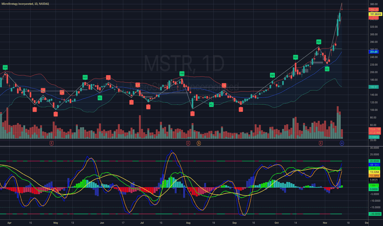
Task: Click the teal 160.91 lower band label
Action: pyautogui.click(x=374, y=87)
